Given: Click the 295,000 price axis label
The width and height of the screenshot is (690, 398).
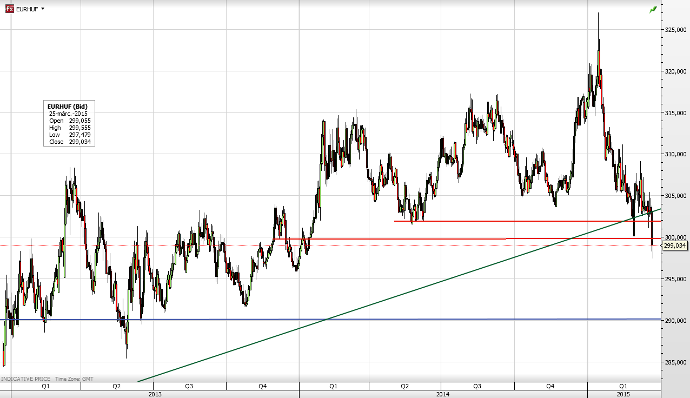Looking at the screenshot, I should click(x=676, y=279).
